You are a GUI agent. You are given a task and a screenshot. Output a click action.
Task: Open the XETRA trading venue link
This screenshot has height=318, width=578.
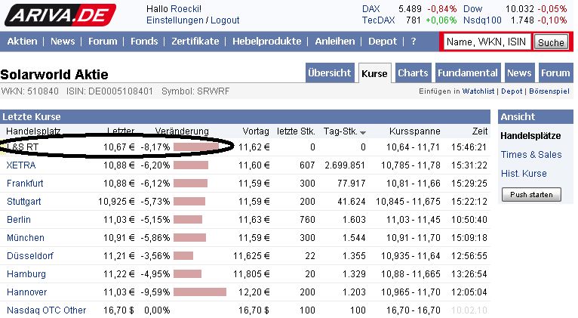(x=20, y=165)
